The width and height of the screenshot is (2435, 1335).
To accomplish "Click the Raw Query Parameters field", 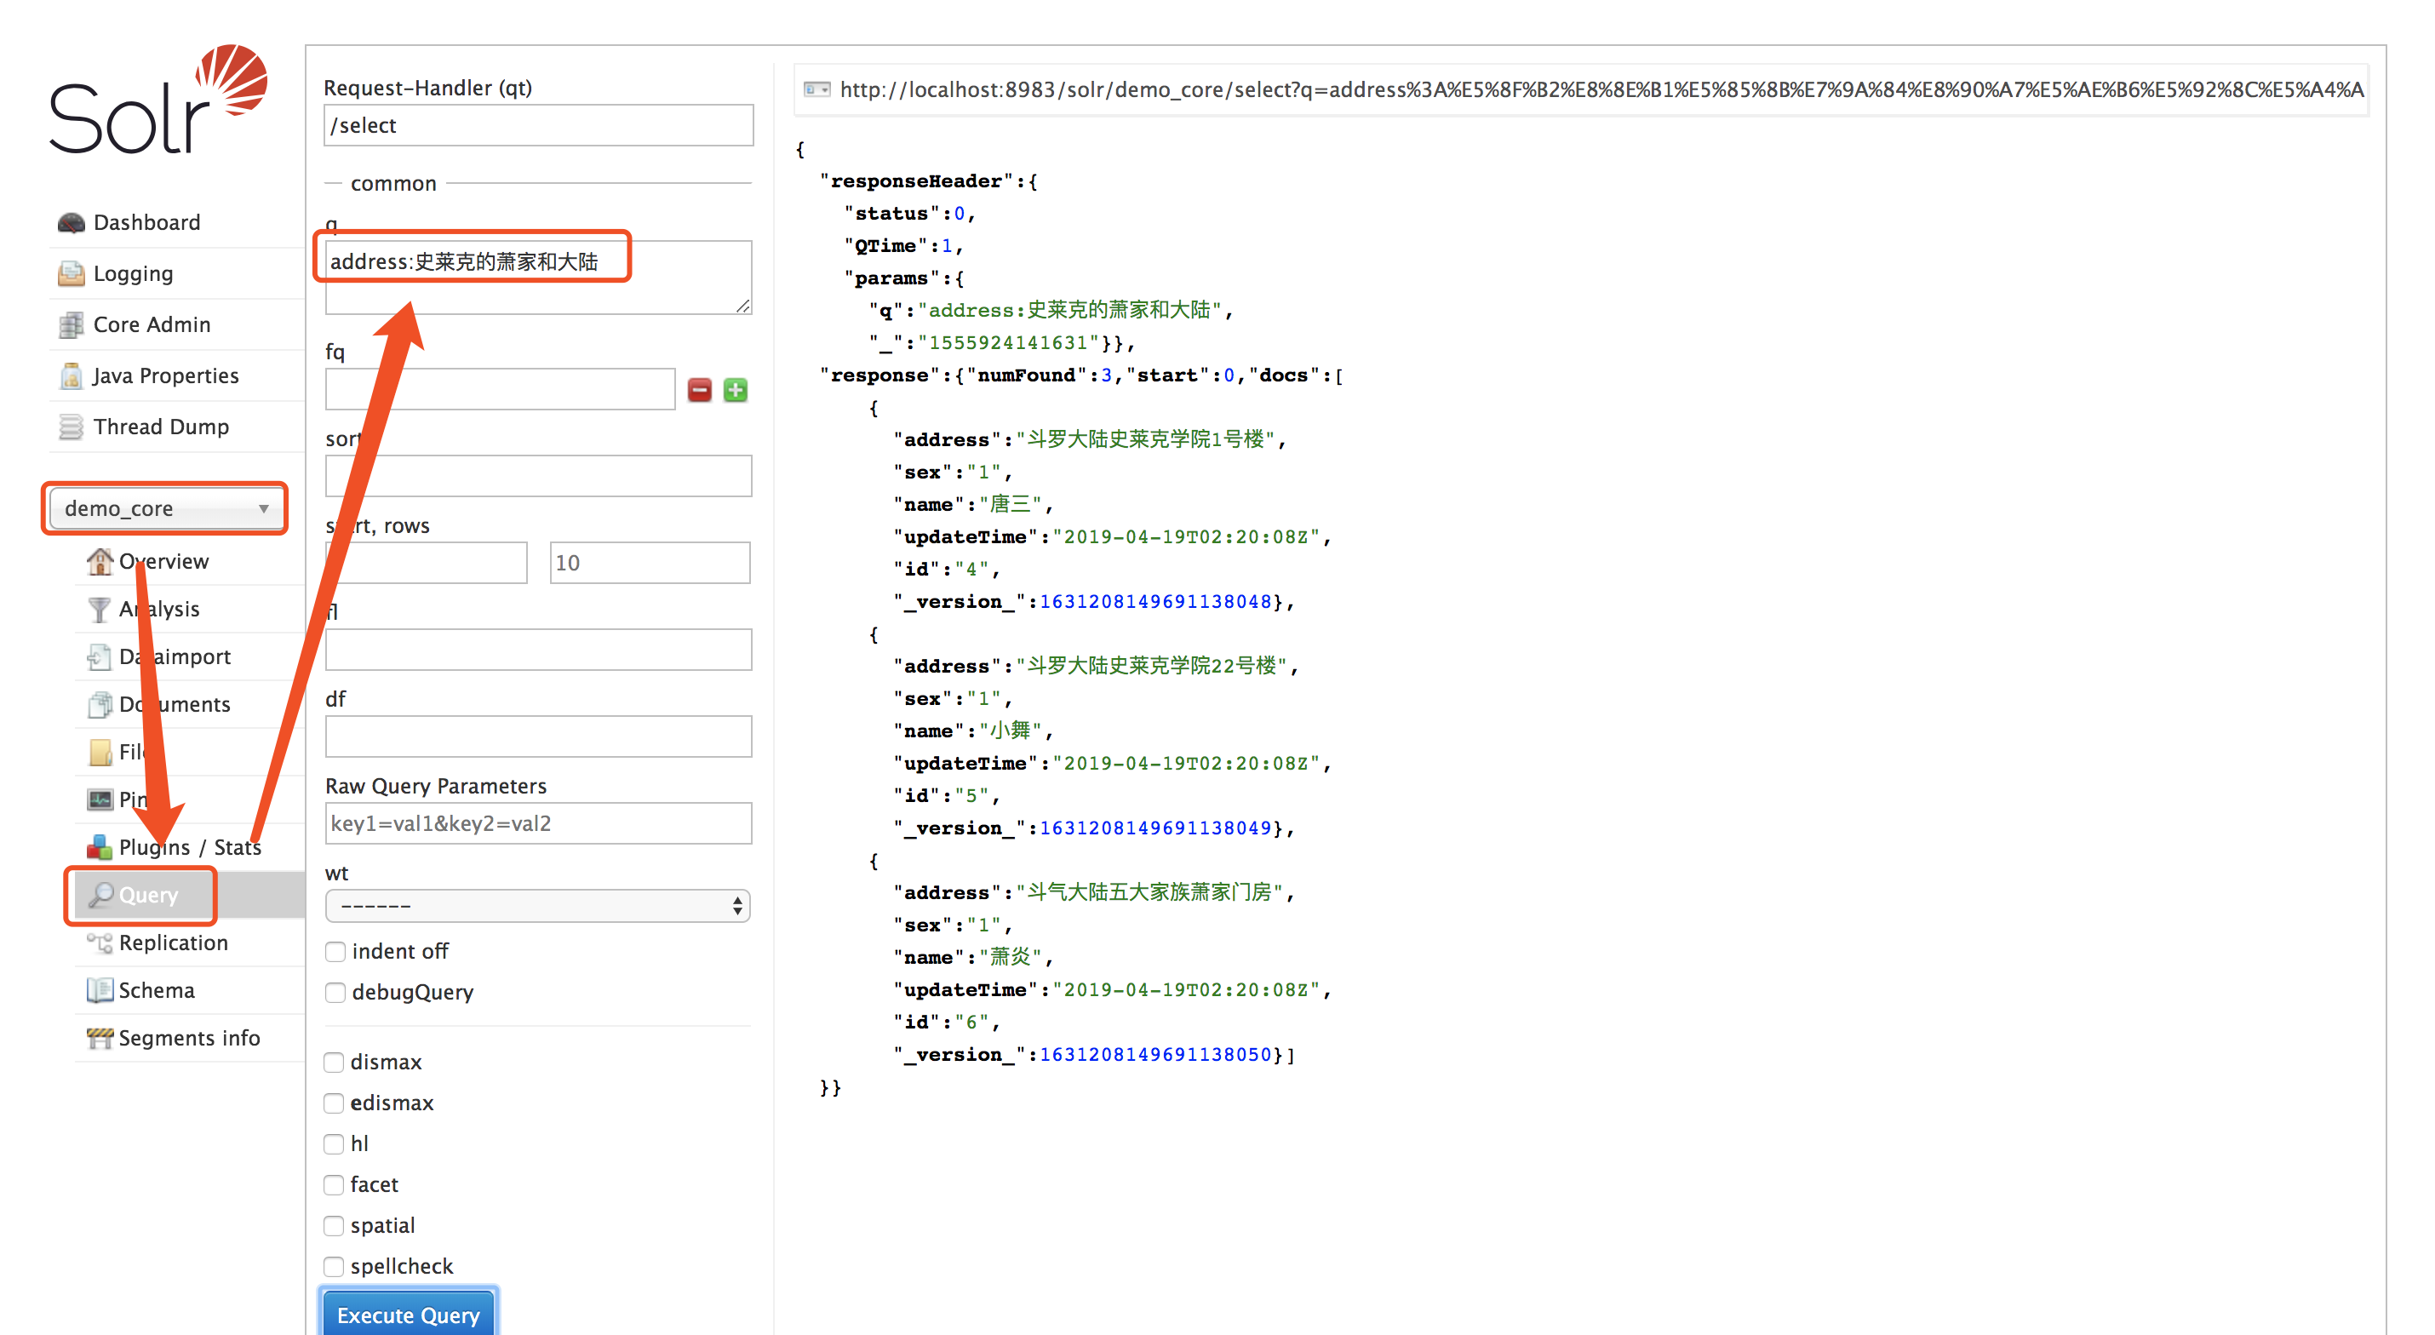I will coord(537,822).
